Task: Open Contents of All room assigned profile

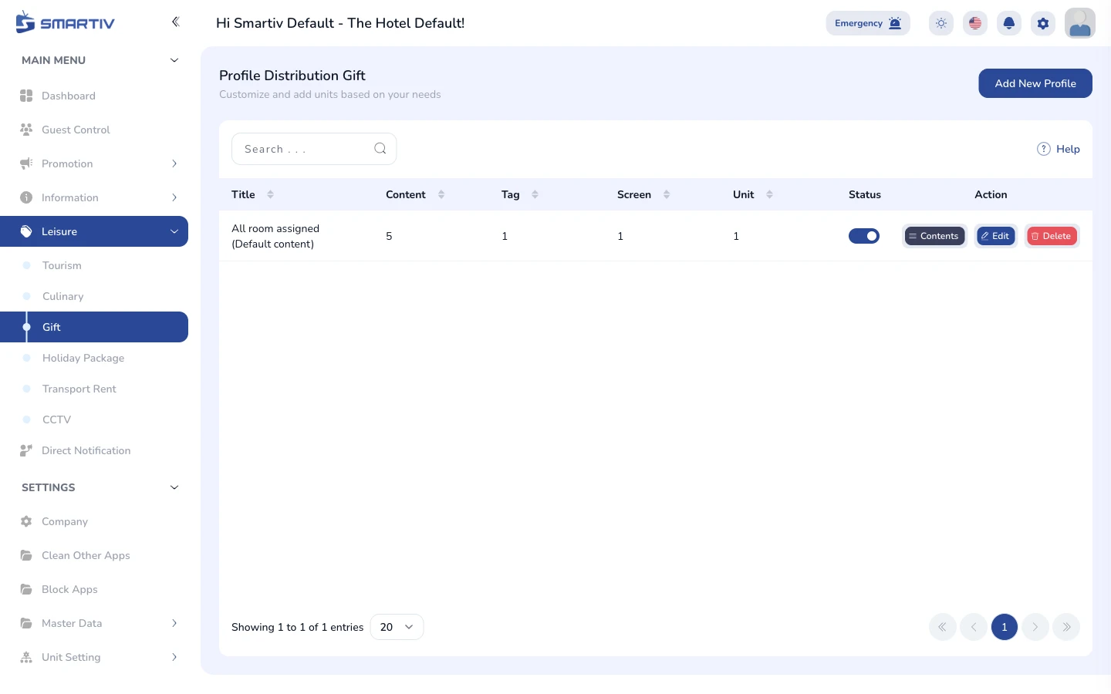Action: [x=934, y=236]
